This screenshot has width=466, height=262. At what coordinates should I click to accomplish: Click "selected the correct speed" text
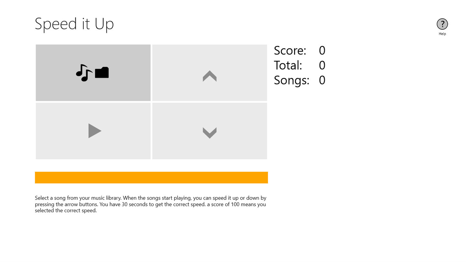(66, 211)
